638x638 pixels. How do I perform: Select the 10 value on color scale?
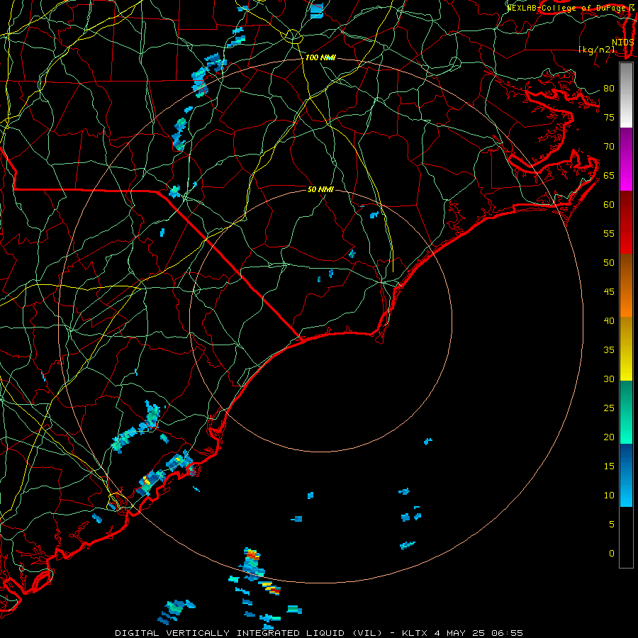[609, 496]
